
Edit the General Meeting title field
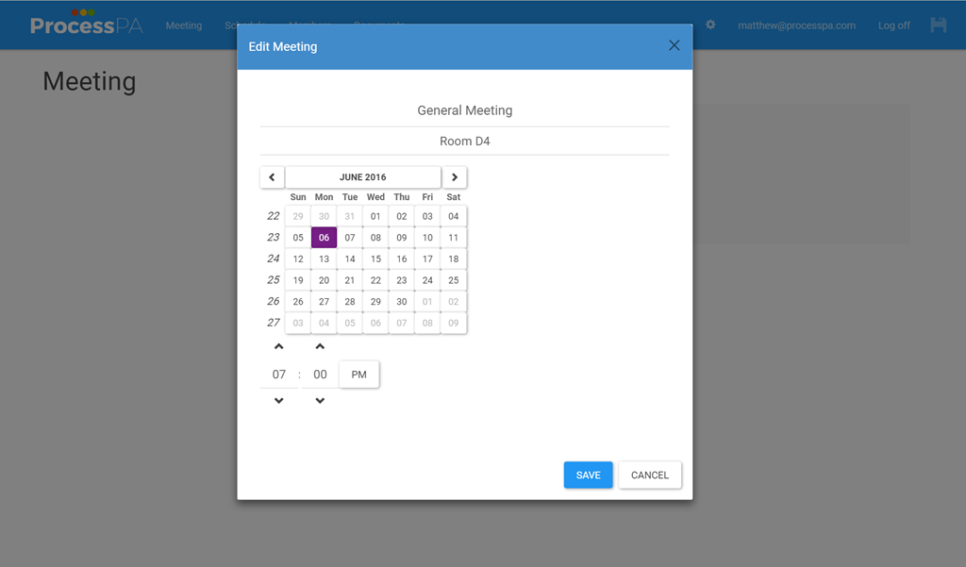pyautogui.click(x=464, y=110)
